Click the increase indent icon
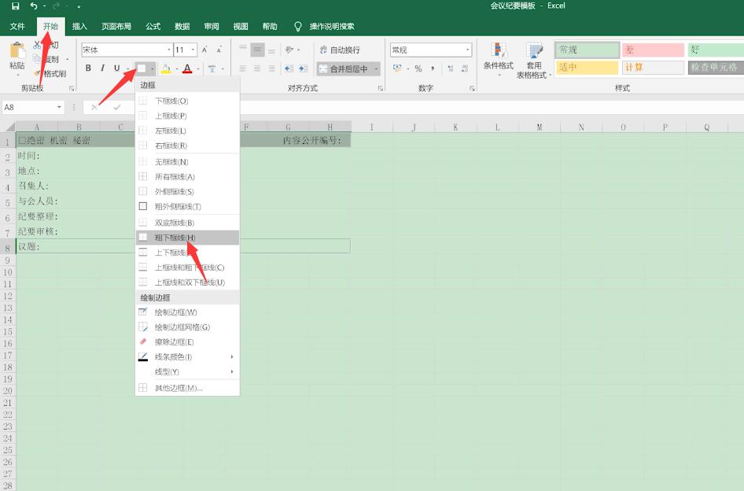 pyautogui.click(x=304, y=69)
